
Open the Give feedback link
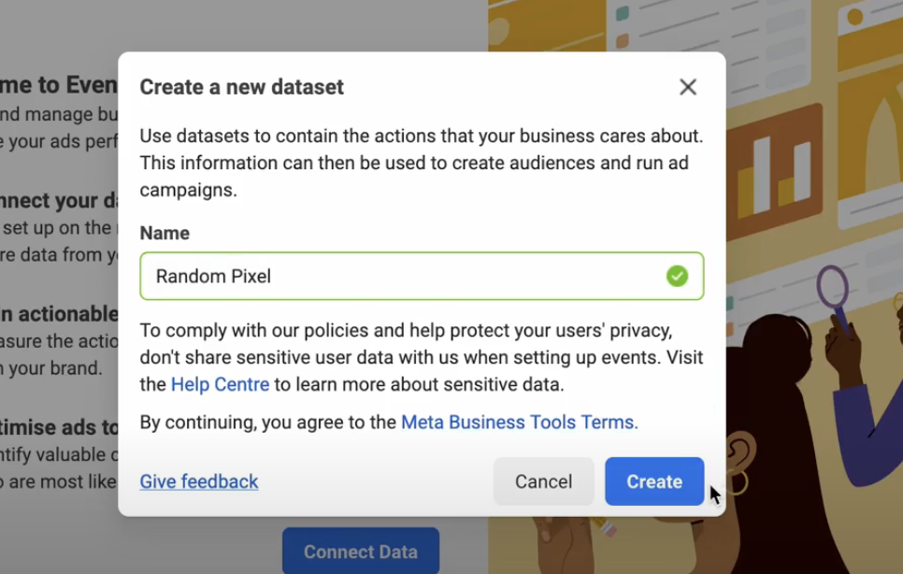(198, 481)
